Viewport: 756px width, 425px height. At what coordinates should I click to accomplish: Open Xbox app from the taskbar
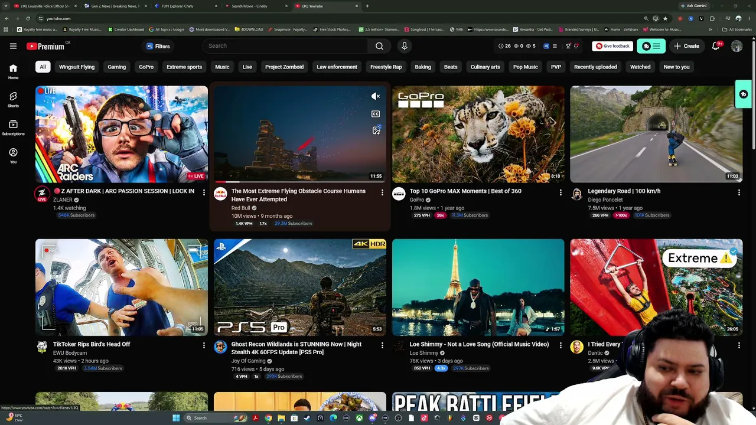(x=359, y=418)
